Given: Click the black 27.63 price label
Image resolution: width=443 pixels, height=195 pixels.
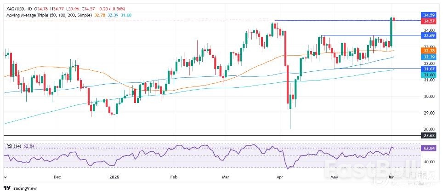Looking at the screenshot, I should click(430, 136).
